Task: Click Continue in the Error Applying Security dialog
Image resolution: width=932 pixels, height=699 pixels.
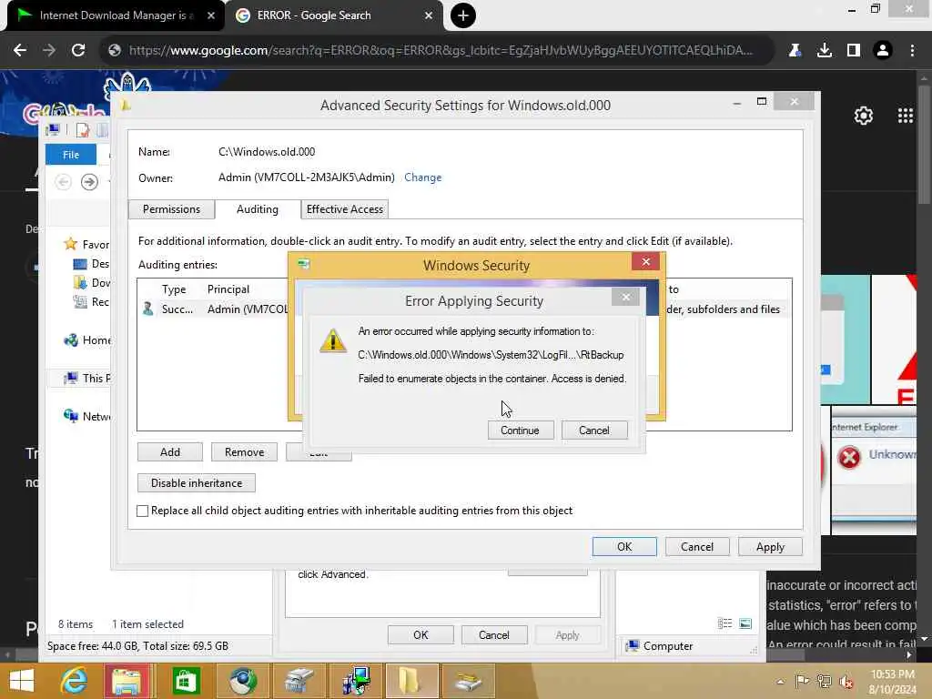Action: (x=520, y=431)
